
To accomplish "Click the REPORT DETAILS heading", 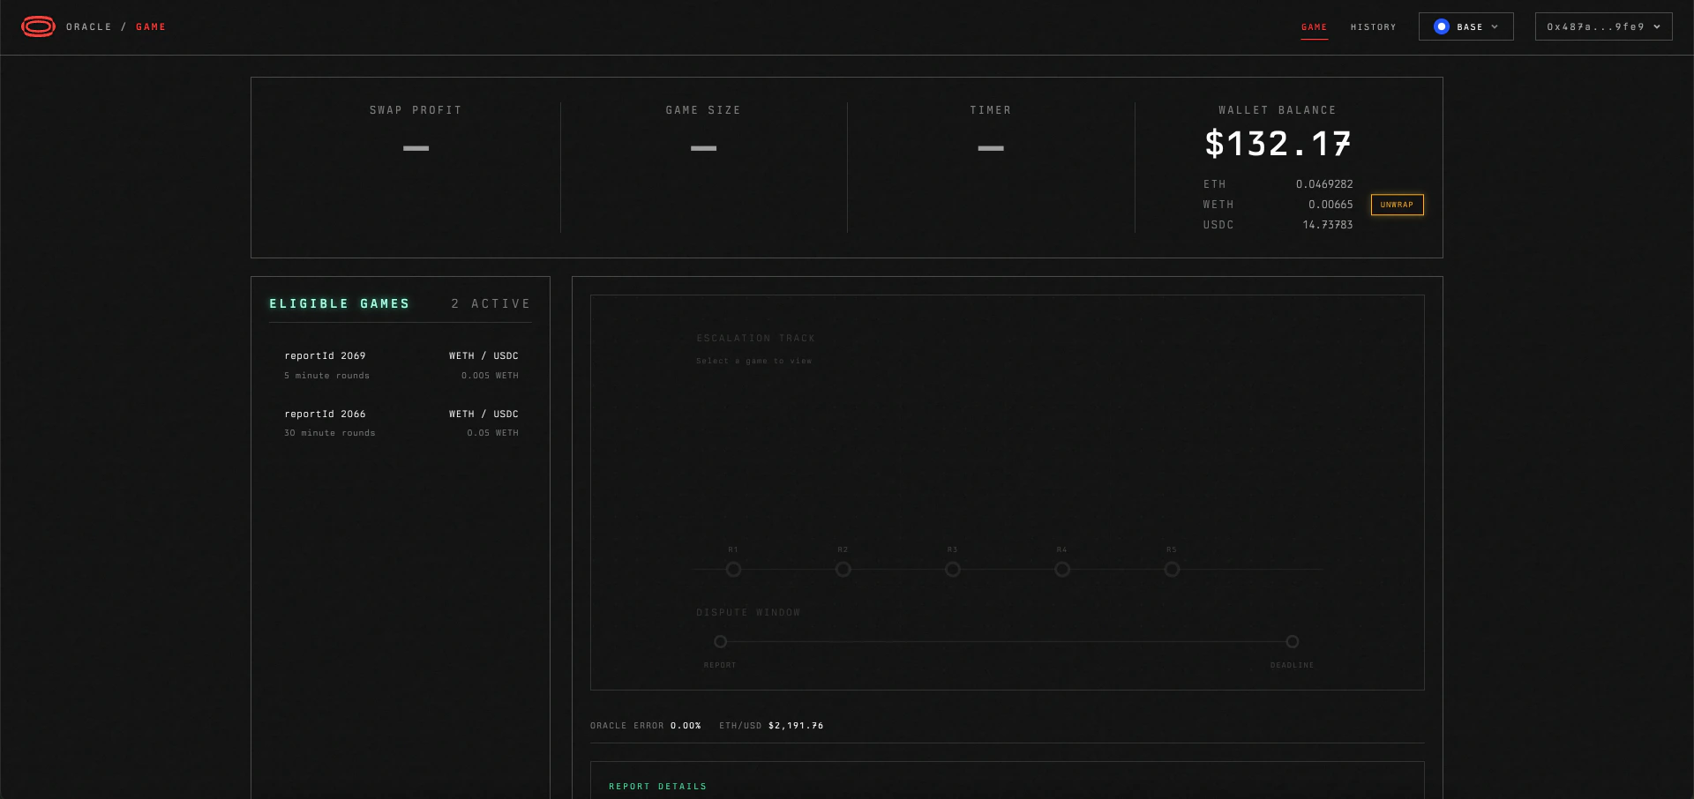I will coord(657,787).
